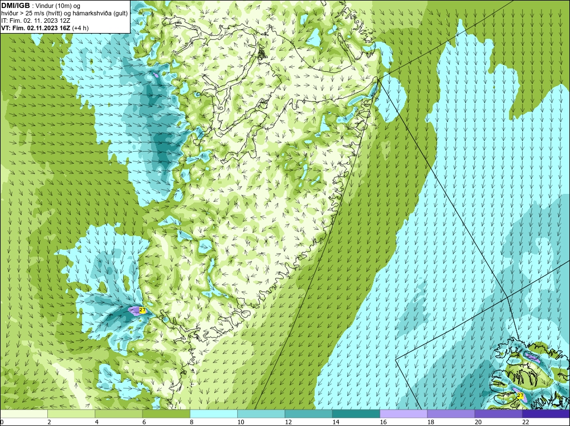Click the lavender 16–18 m/s legend swatch
The height and width of the screenshot is (426, 570).
pyautogui.click(x=404, y=413)
